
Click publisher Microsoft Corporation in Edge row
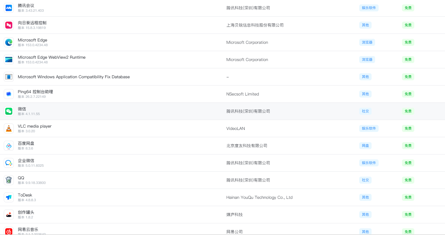point(247,42)
